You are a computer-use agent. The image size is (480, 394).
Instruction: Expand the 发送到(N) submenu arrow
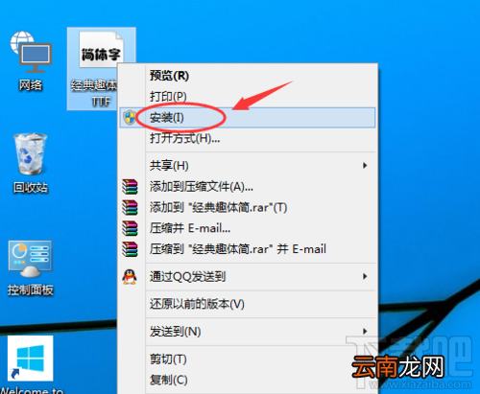(x=365, y=332)
